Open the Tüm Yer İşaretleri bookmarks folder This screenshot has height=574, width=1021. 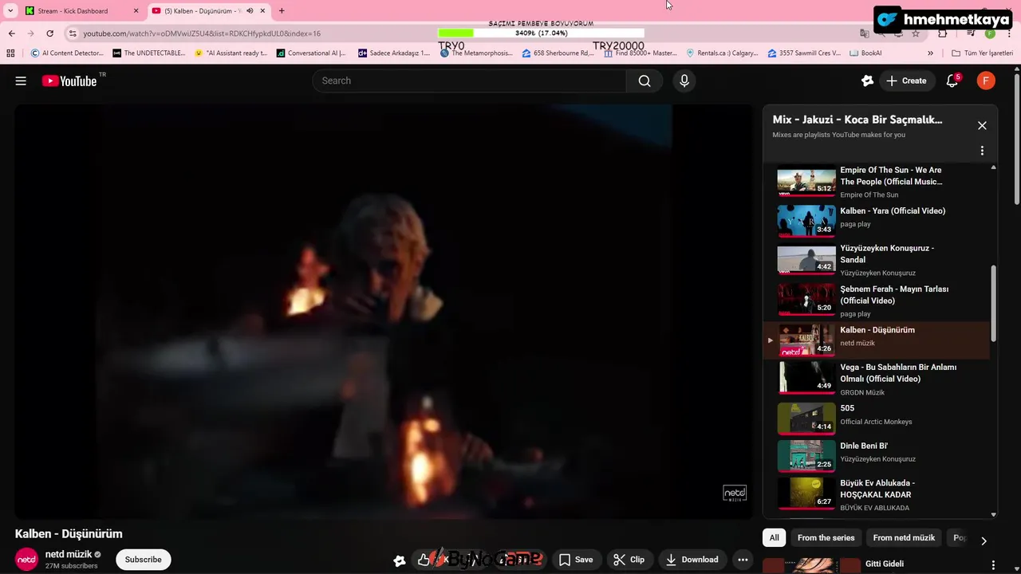[x=983, y=53]
